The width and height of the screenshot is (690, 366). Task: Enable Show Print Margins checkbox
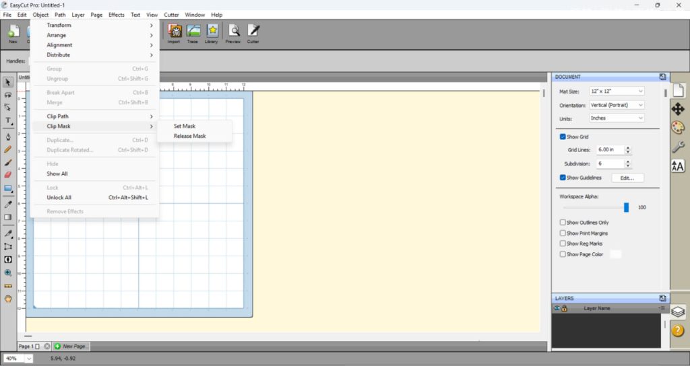(563, 233)
